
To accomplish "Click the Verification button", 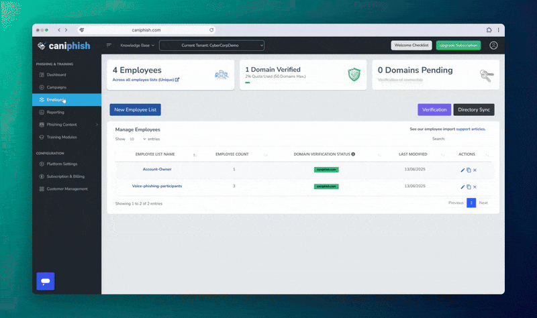I will coord(434,109).
